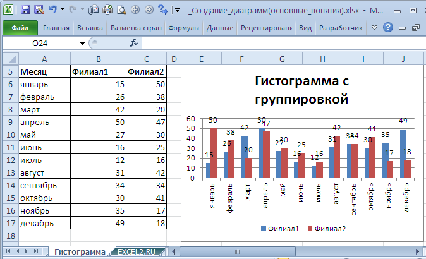The height and width of the screenshot is (259, 426).
Task: Switch to the Вставка ribbon tab
Action: 90,28
